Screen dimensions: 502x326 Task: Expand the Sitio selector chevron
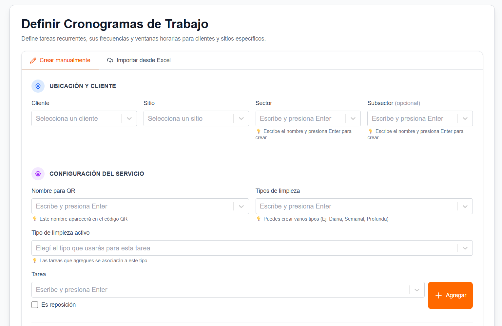coord(241,118)
